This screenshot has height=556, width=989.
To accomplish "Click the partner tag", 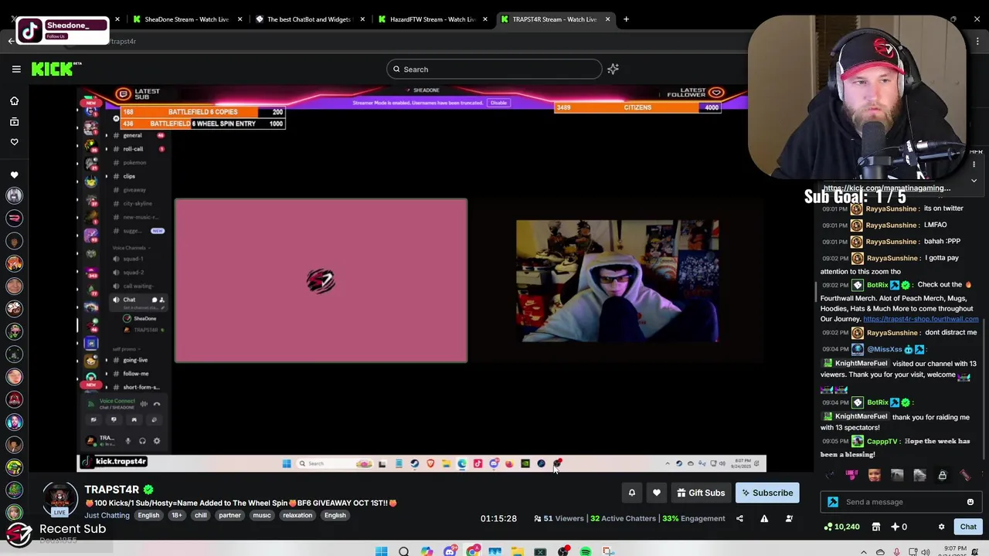I will tap(229, 516).
